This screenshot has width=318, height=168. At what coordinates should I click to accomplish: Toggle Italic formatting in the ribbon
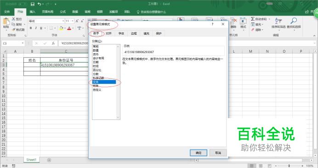pos(36,28)
